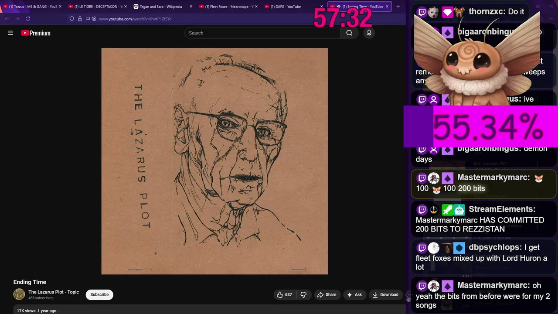Open site permissions icon in address bar
Image resolution: width=558 pixels, height=314 pixels.
tap(88, 19)
